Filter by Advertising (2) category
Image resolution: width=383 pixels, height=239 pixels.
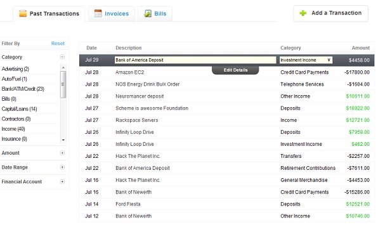click(15, 69)
